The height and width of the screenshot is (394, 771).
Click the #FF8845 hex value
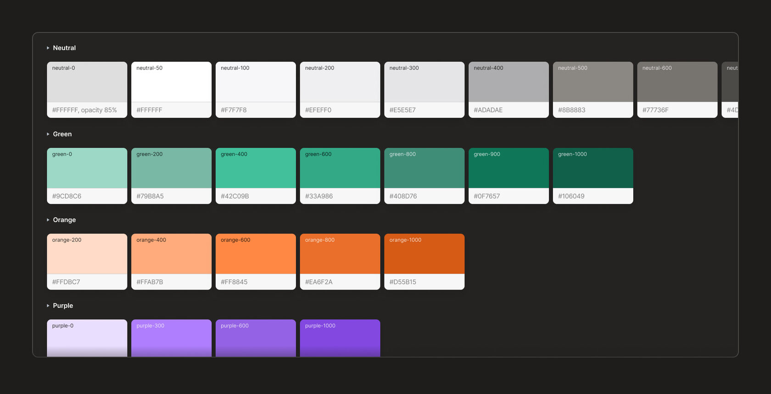click(234, 282)
